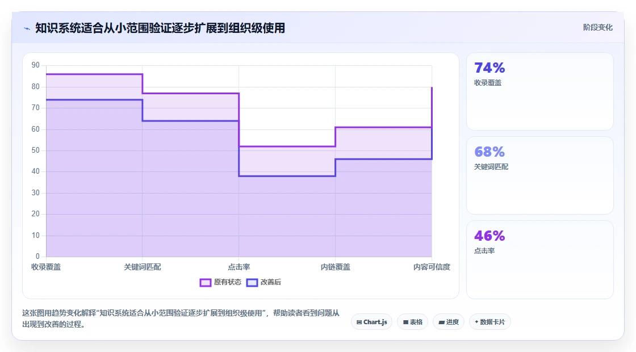The height and width of the screenshot is (352, 636).
Task: Open the 68% 关键词匹配 stat card
Action: click(x=540, y=175)
